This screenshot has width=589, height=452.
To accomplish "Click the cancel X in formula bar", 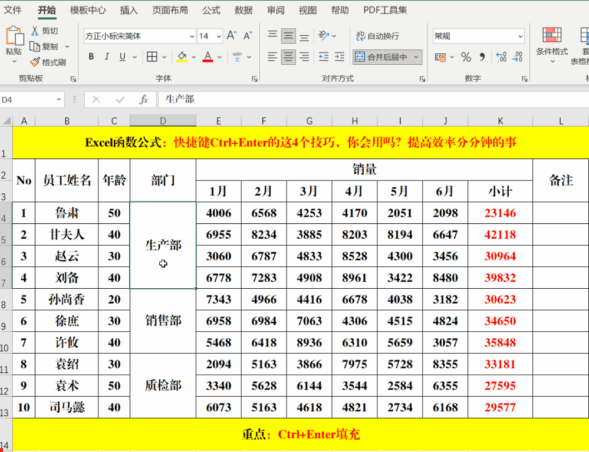I will point(96,100).
